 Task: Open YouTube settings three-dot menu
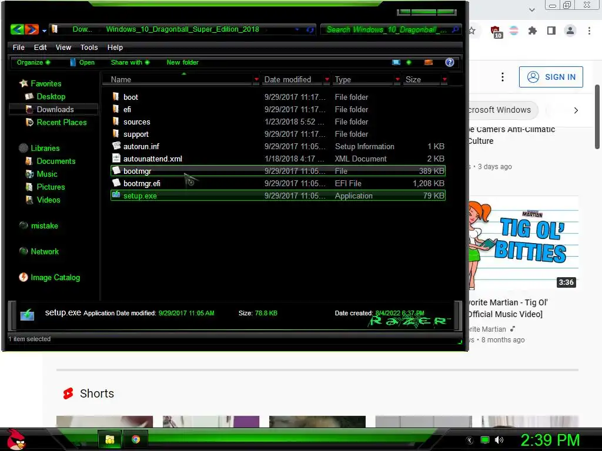click(x=502, y=77)
